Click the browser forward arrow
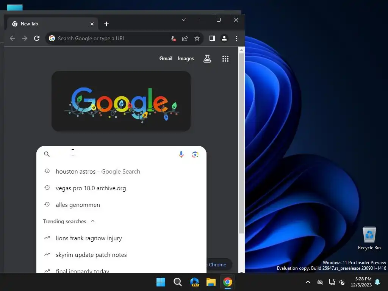 (x=25, y=38)
